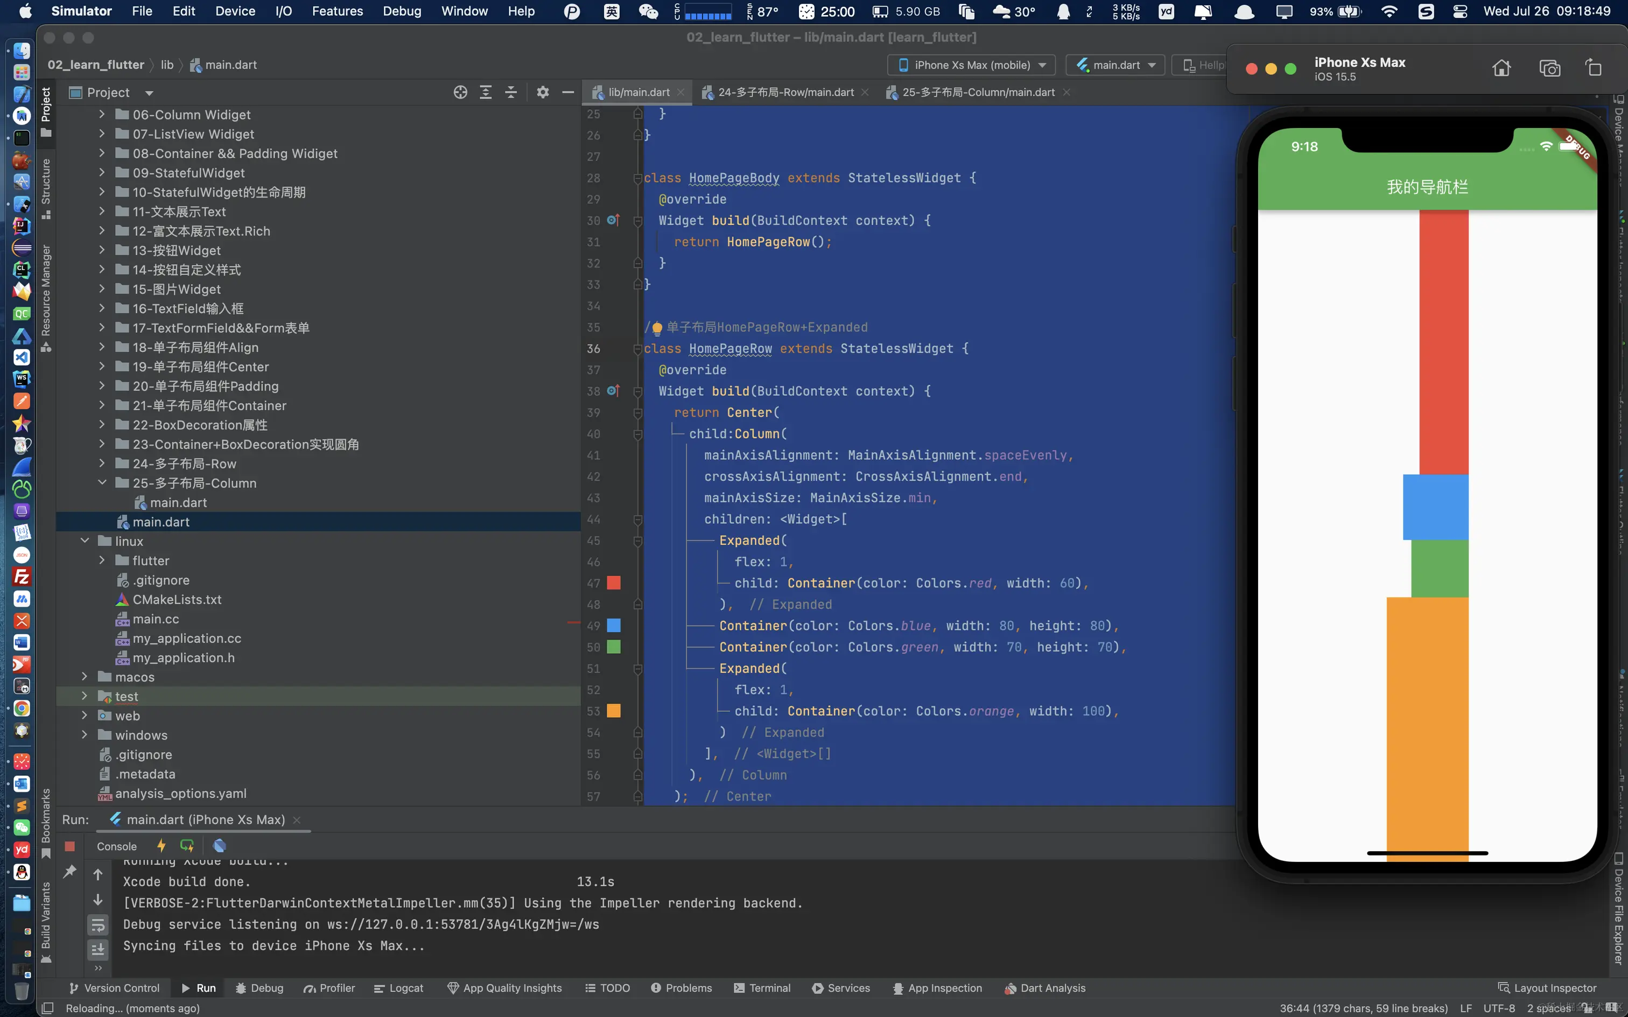This screenshot has height=1017, width=1628.
Task: Click Simulator home button icon
Action: [x=1501, y=68]
